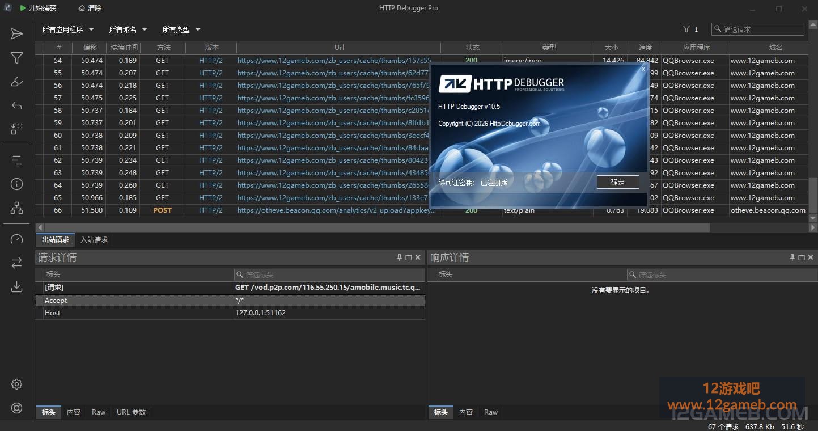Close the 请求详情 panel
818x431 pixels.
[418, 257]
